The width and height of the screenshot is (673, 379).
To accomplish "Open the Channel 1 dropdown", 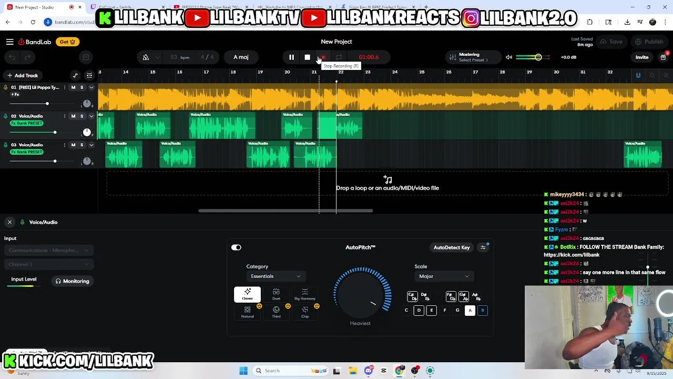I will (x=48, y=264).
